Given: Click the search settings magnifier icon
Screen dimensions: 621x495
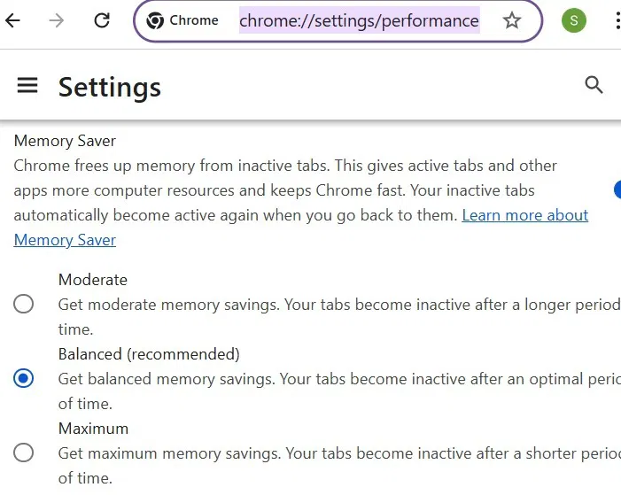Looking at the screenshot, I should click(x=594, y=85).
